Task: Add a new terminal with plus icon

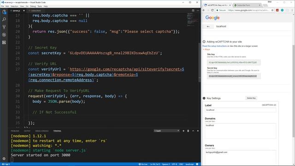Action: coord(183,131)
